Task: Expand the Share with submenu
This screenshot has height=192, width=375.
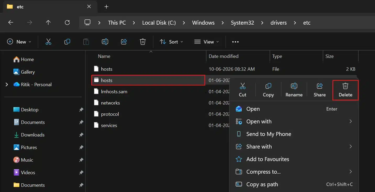Action: (350, 146)
